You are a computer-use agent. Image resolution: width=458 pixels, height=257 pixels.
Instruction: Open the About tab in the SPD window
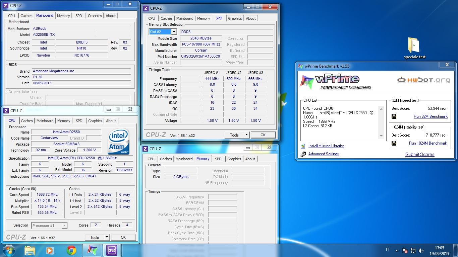click(251, 18)
